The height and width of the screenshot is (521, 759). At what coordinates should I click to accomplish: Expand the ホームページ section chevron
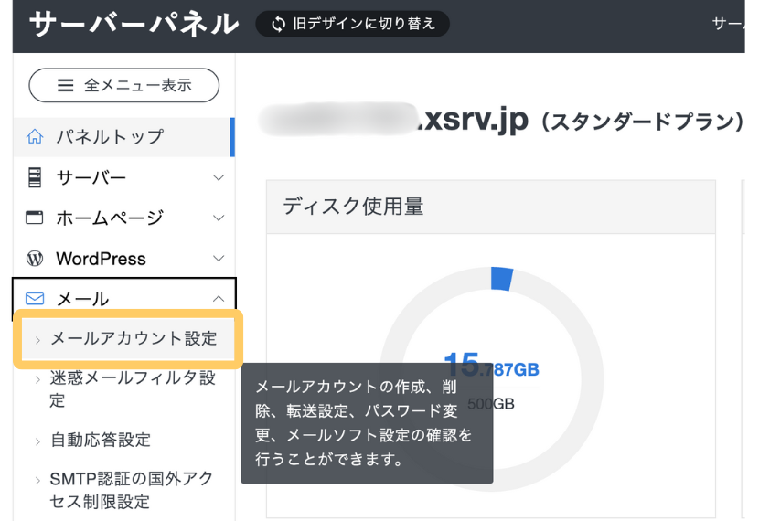(x=219, y=218)
